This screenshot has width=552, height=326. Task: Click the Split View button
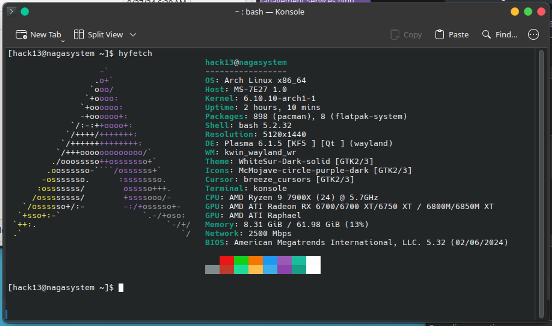[98, 35]
